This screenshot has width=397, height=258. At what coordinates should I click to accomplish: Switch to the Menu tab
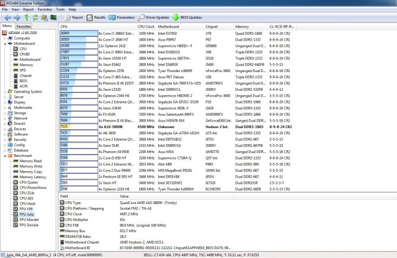tap(7, 26)
